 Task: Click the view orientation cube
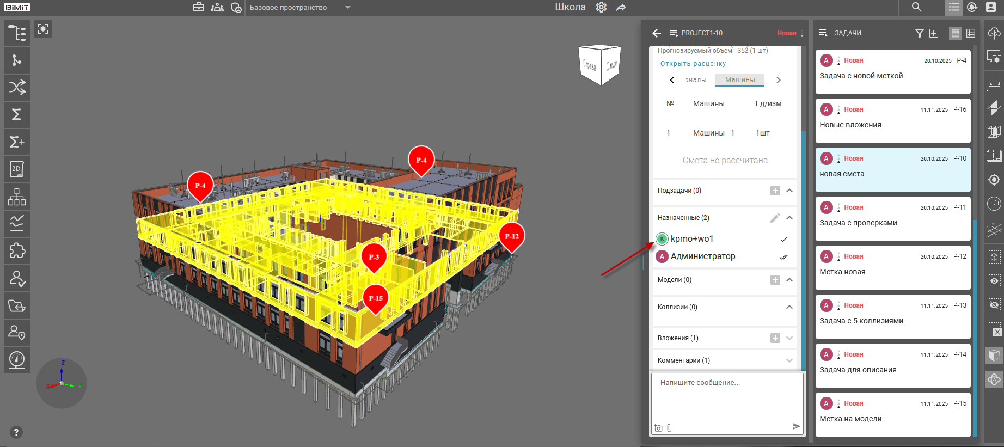click(x=599, y=65)
